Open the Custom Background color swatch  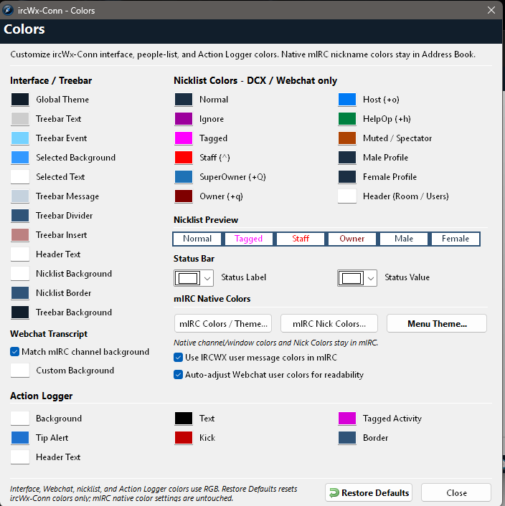click(20, 371)
